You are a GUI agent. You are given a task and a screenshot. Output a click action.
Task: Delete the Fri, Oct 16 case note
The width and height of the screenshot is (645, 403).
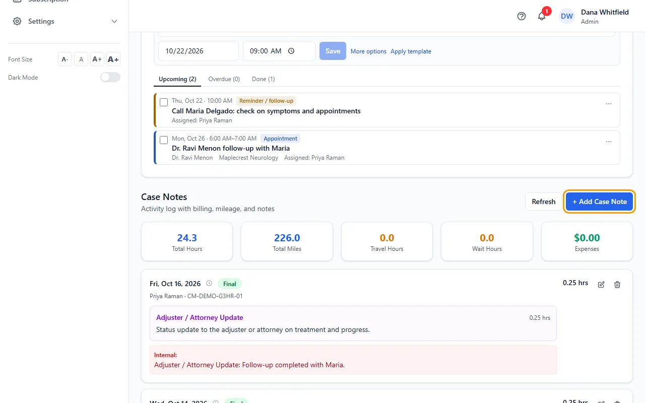coord(617,285)
